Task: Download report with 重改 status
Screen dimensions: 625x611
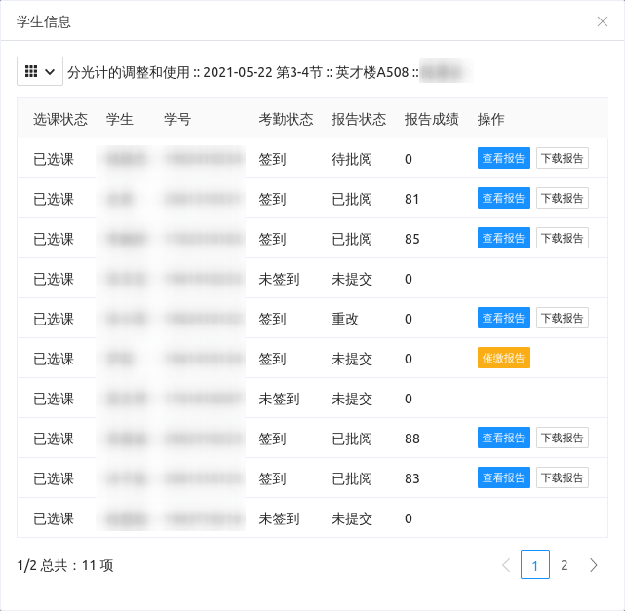Action: pyautogui.click(x=563, y=319)
